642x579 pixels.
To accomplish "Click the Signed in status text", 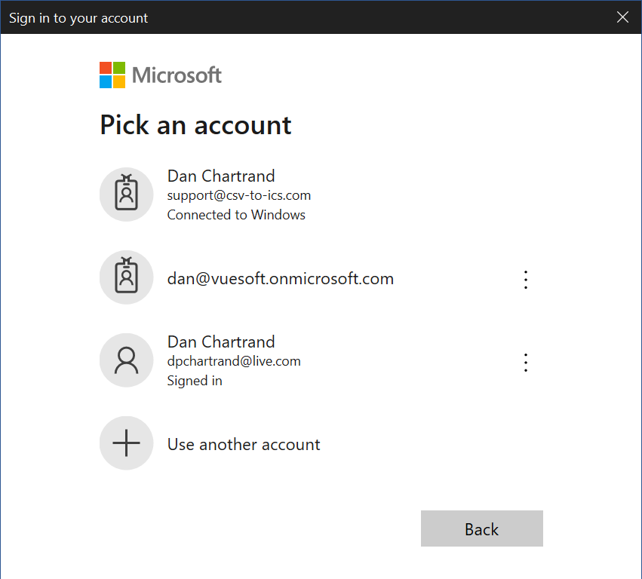I will coord(195,380).
